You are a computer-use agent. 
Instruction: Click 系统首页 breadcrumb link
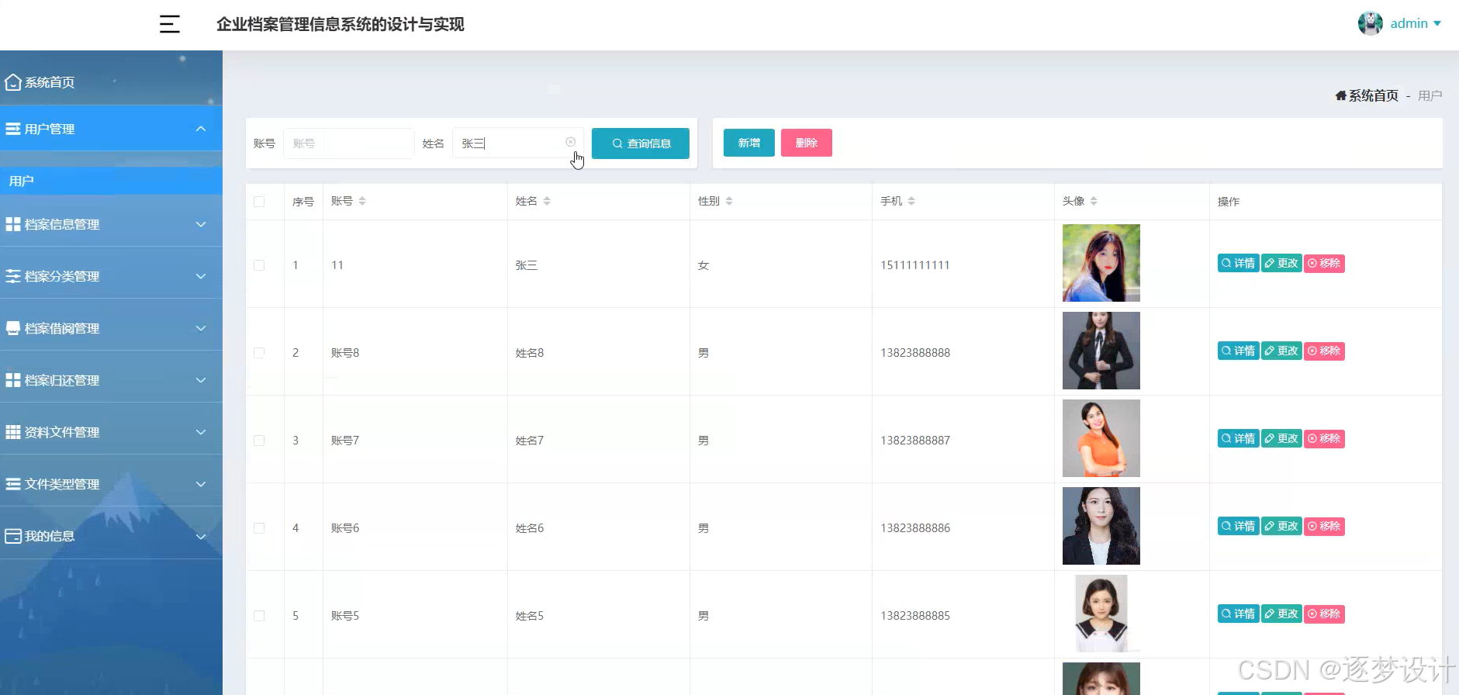point(1373,95)
